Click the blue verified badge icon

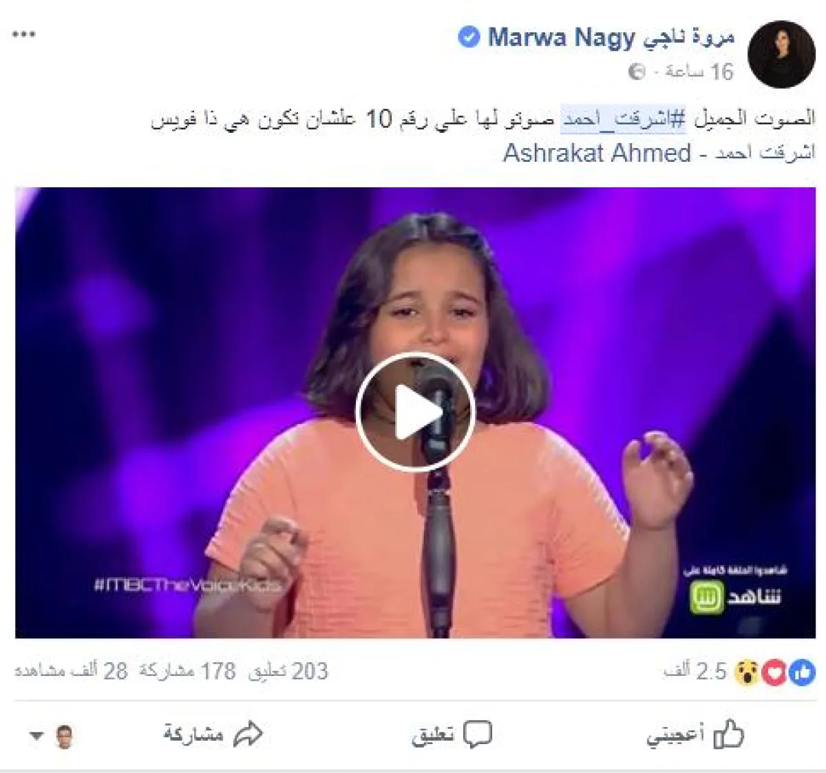point(469,38)
